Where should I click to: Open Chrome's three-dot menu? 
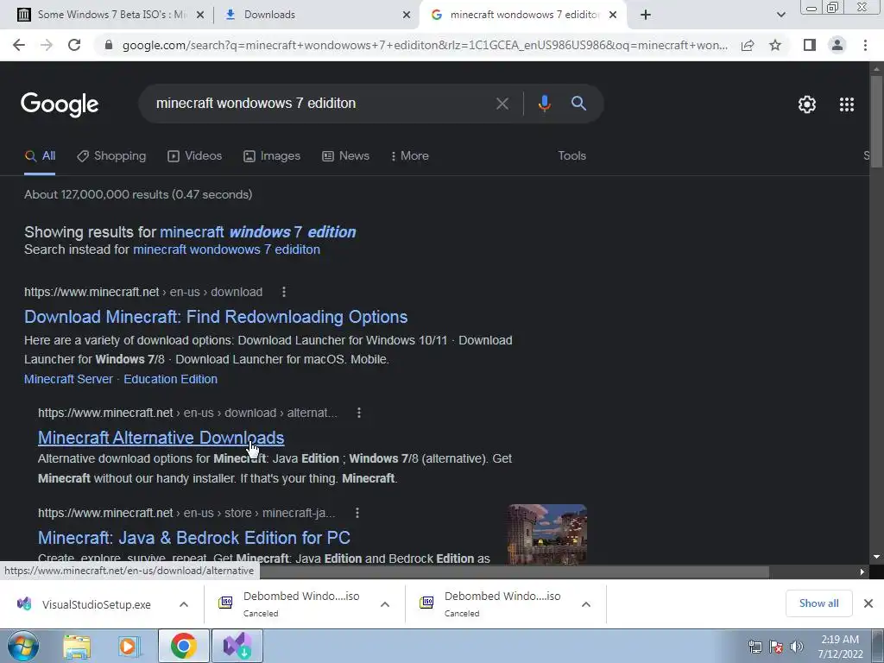[x=865, y=45]
